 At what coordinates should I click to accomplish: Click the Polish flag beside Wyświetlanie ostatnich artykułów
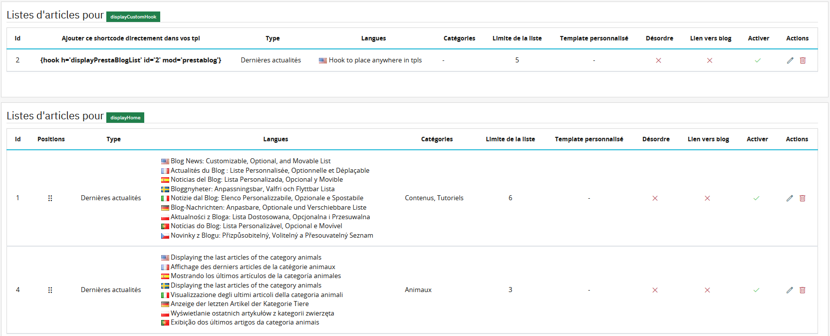[165, 314]
